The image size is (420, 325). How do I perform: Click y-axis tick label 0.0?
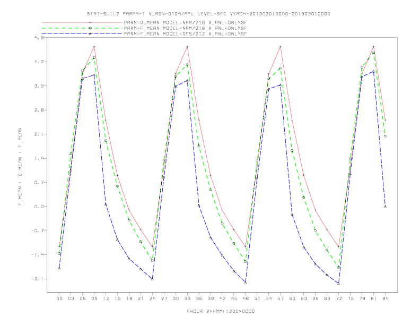(39, 207)
